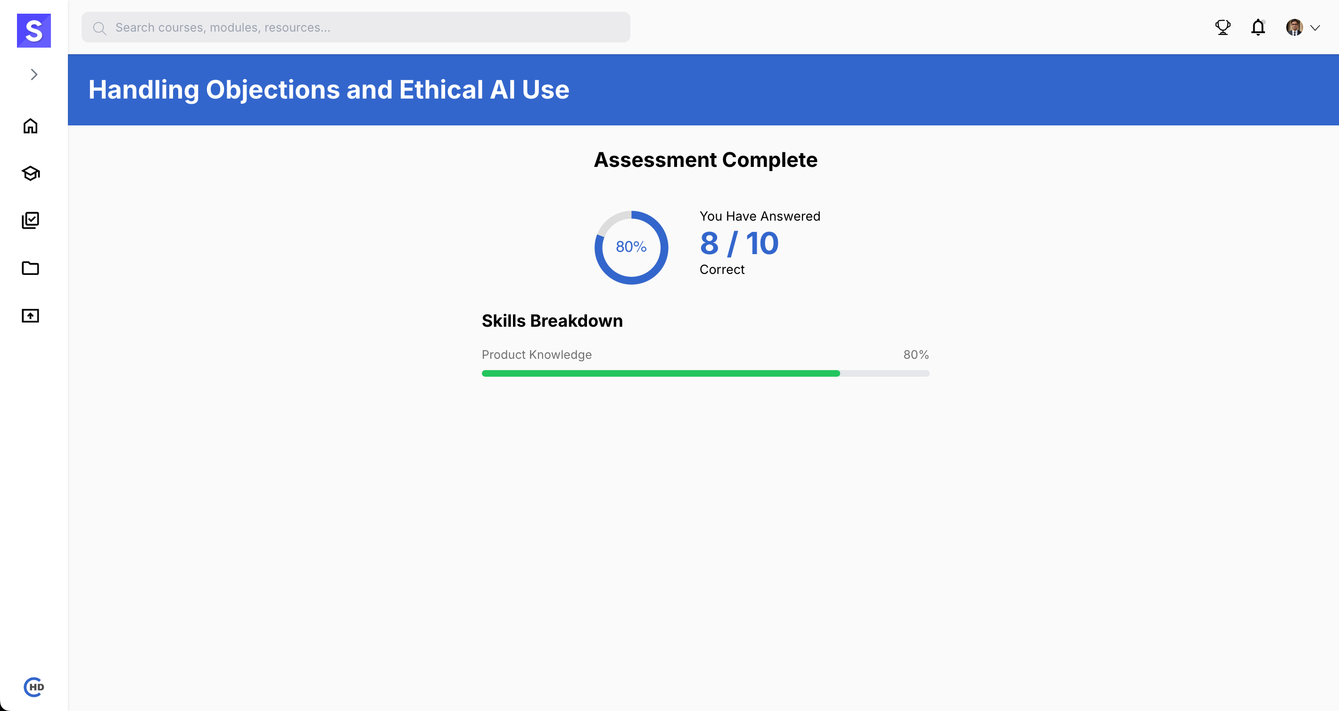Click the green Product Knowledge progress bar
The height and width of the screenshot is (711, 1339).
pos(661,373)
